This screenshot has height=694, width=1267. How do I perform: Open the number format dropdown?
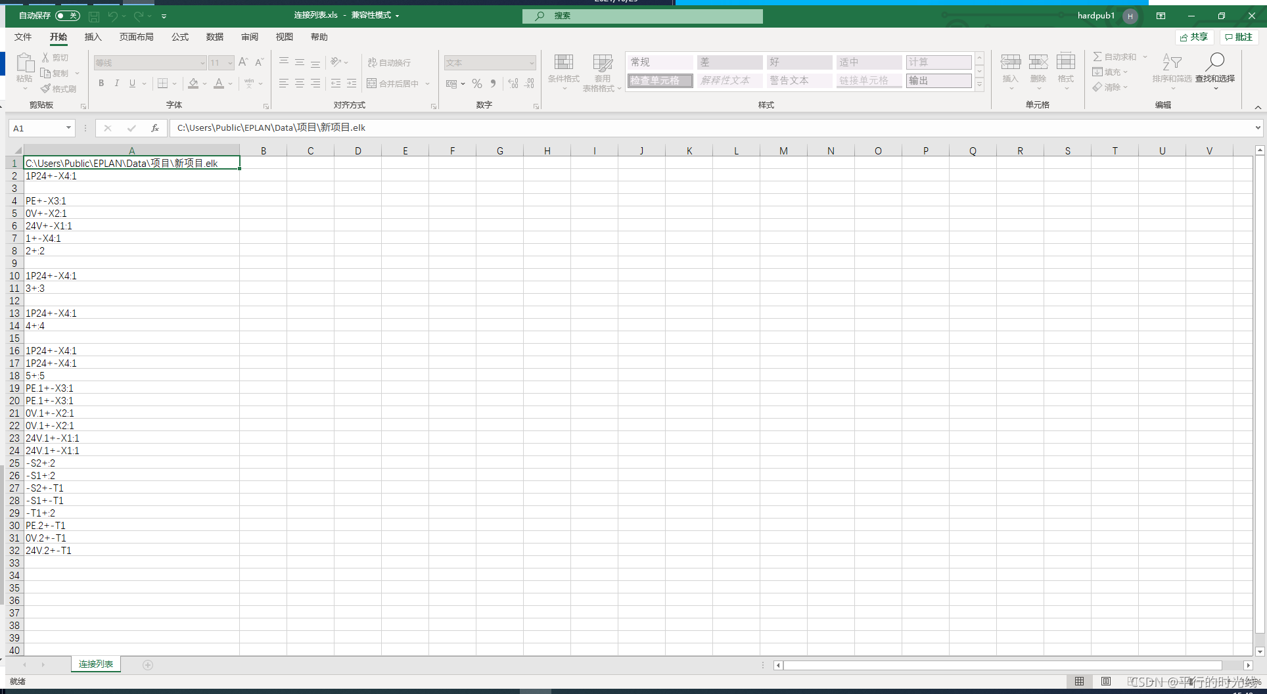pos(532,63)
